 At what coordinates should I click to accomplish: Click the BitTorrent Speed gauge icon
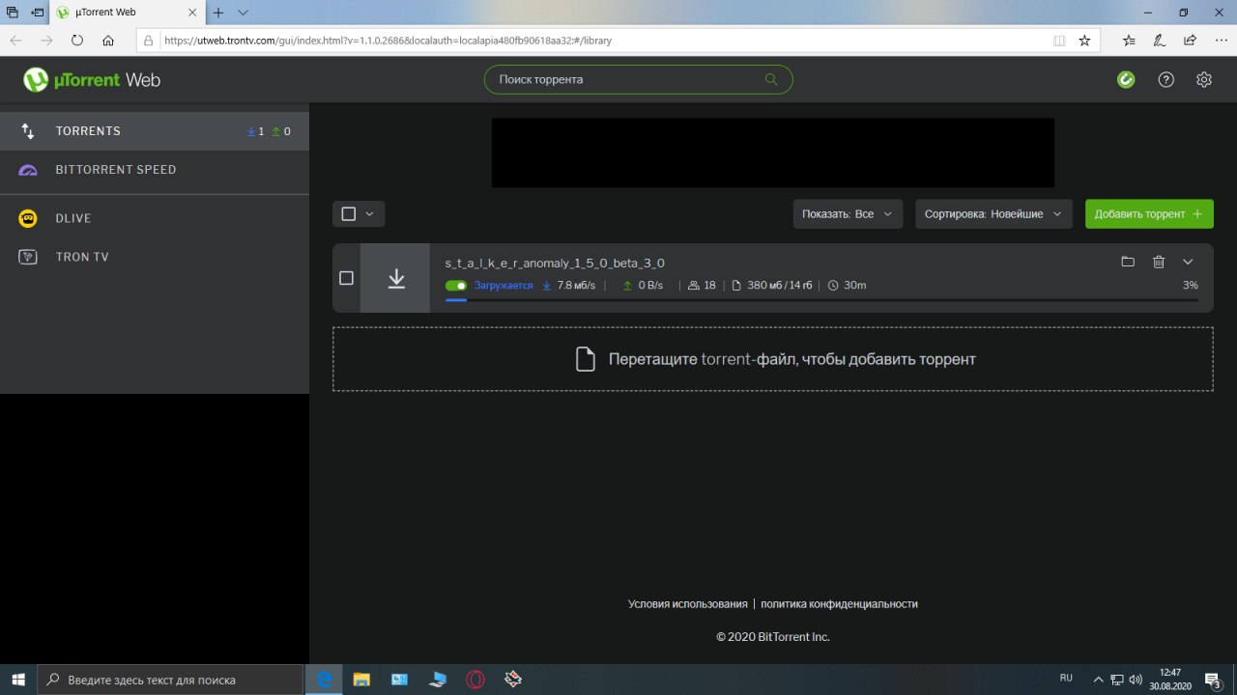point(28,170)
